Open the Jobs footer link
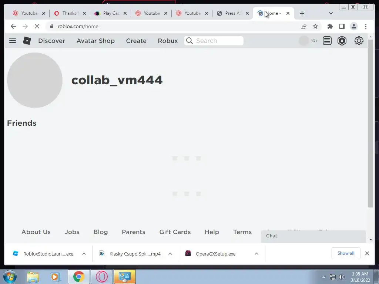The height and width of the screenshot is (284, 379). pos(72,232)
